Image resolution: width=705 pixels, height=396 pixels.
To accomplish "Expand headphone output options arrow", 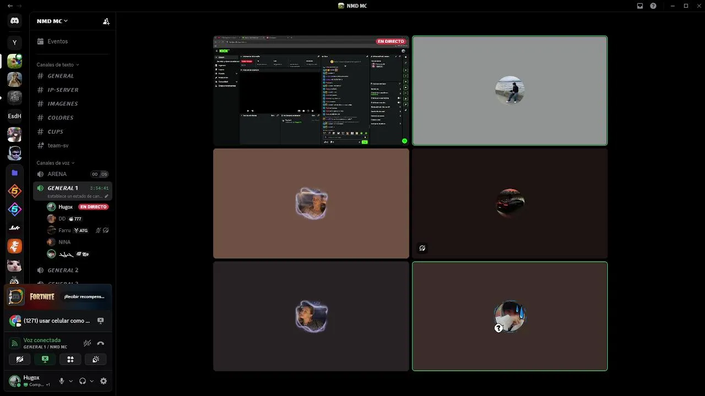I will point(91,381).
